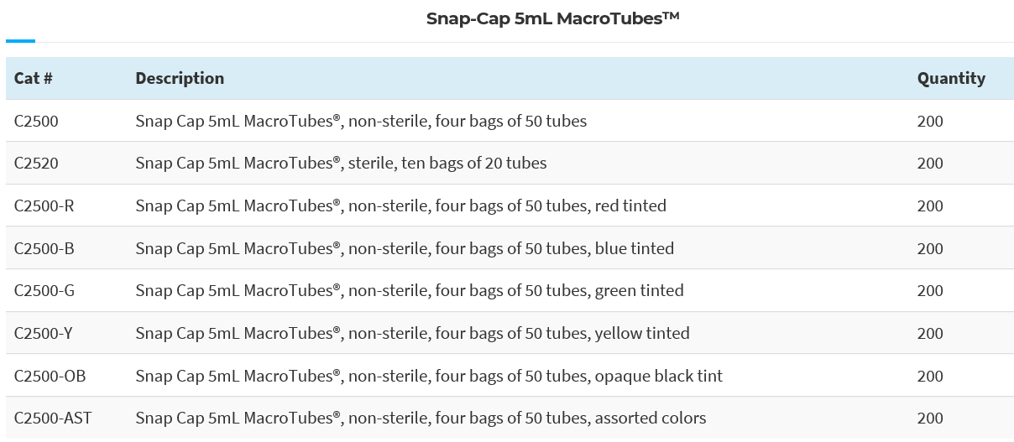Viewport: 1014px width, 442px height.
Task: Click the Cat # column header
Action: [x=34, y=79]
